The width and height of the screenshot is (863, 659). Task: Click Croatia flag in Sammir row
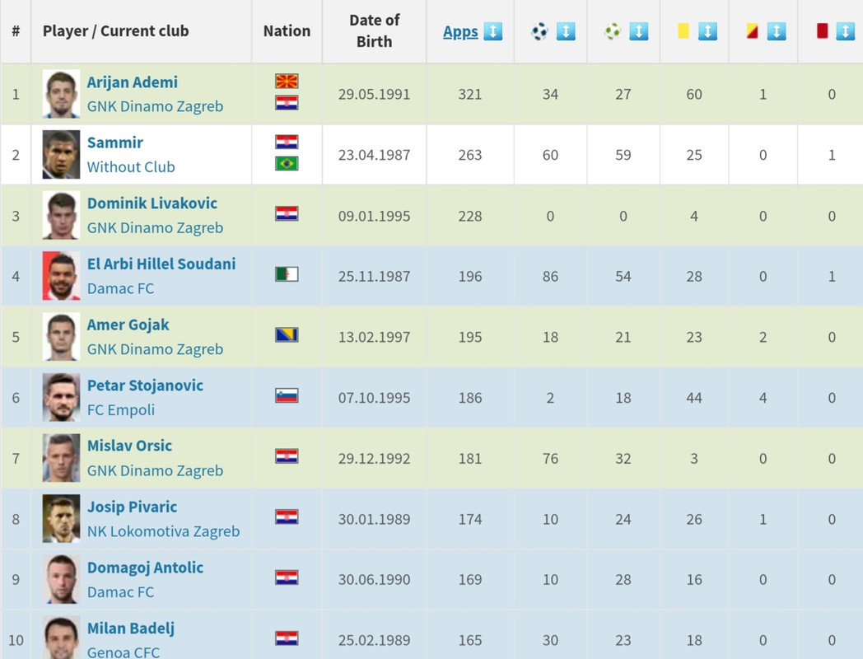tap(287, 142)
